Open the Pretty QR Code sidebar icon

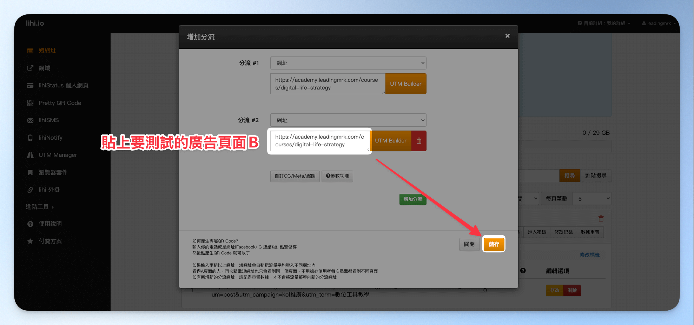31,103
